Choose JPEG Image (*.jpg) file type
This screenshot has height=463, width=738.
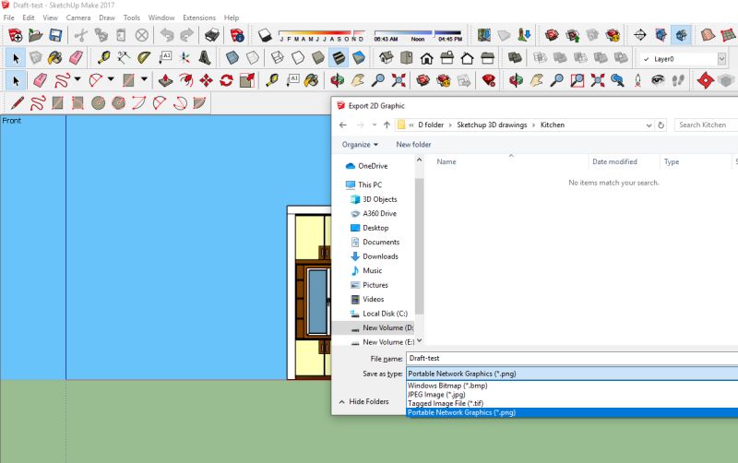click(x=571, y=395)
